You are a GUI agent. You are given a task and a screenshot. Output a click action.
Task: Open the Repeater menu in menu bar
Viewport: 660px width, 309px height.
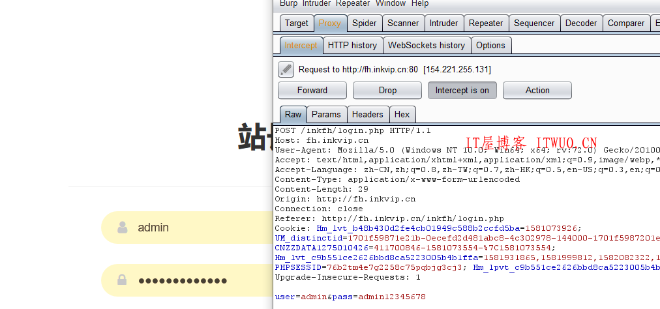point(353,3)
